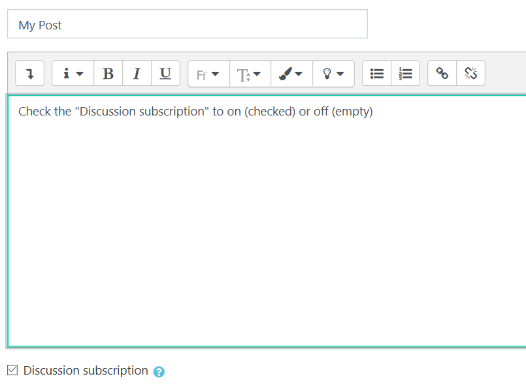Image resolution: width=526 pixels, height=387 pixels.
Task: Underline text using the Underline icon
Action: 165,73
